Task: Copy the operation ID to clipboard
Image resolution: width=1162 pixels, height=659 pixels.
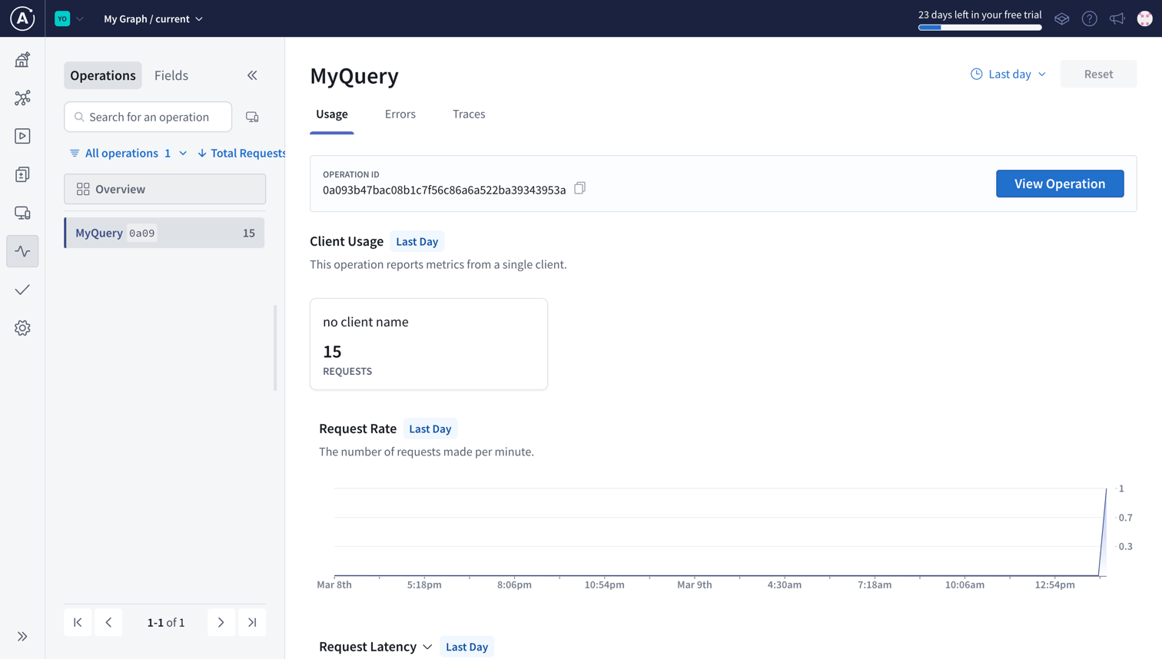Action: 579,188
